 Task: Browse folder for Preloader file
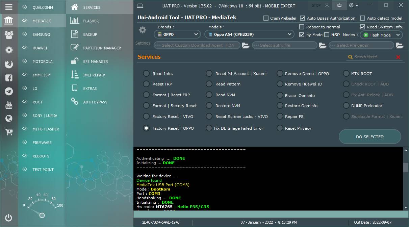400,45
